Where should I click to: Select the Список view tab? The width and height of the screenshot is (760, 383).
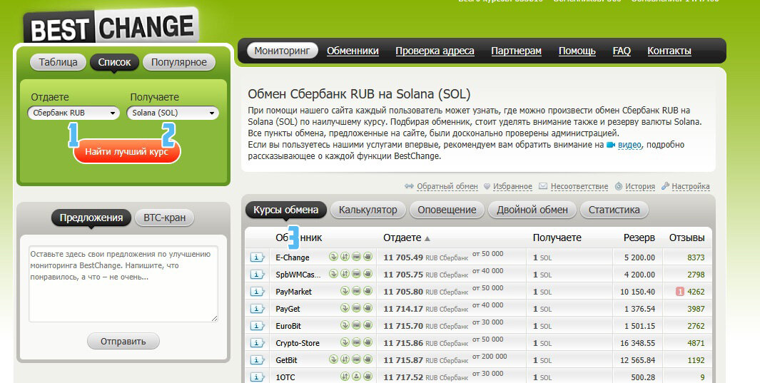(114, 62)
